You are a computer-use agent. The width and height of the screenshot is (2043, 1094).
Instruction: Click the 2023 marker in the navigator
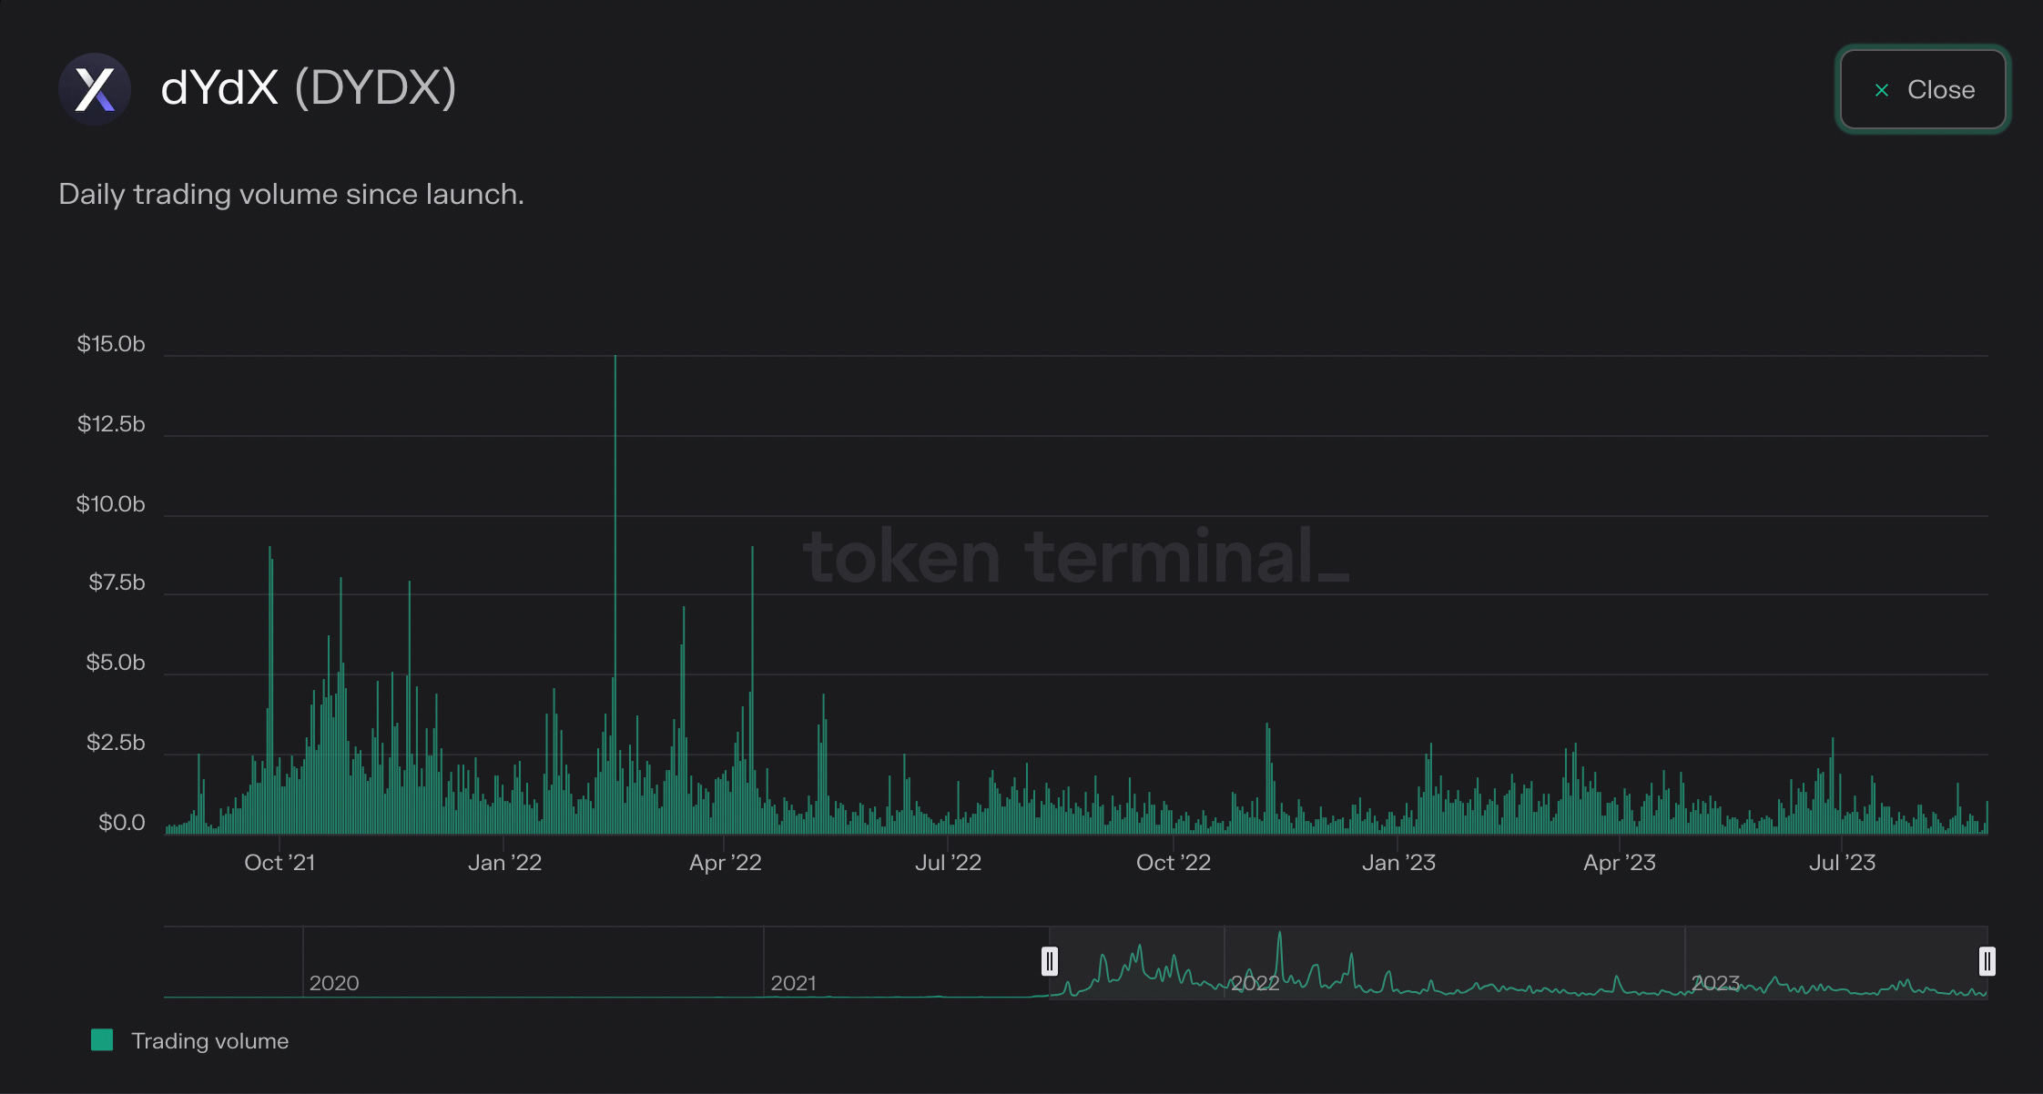pos(1715,983)
